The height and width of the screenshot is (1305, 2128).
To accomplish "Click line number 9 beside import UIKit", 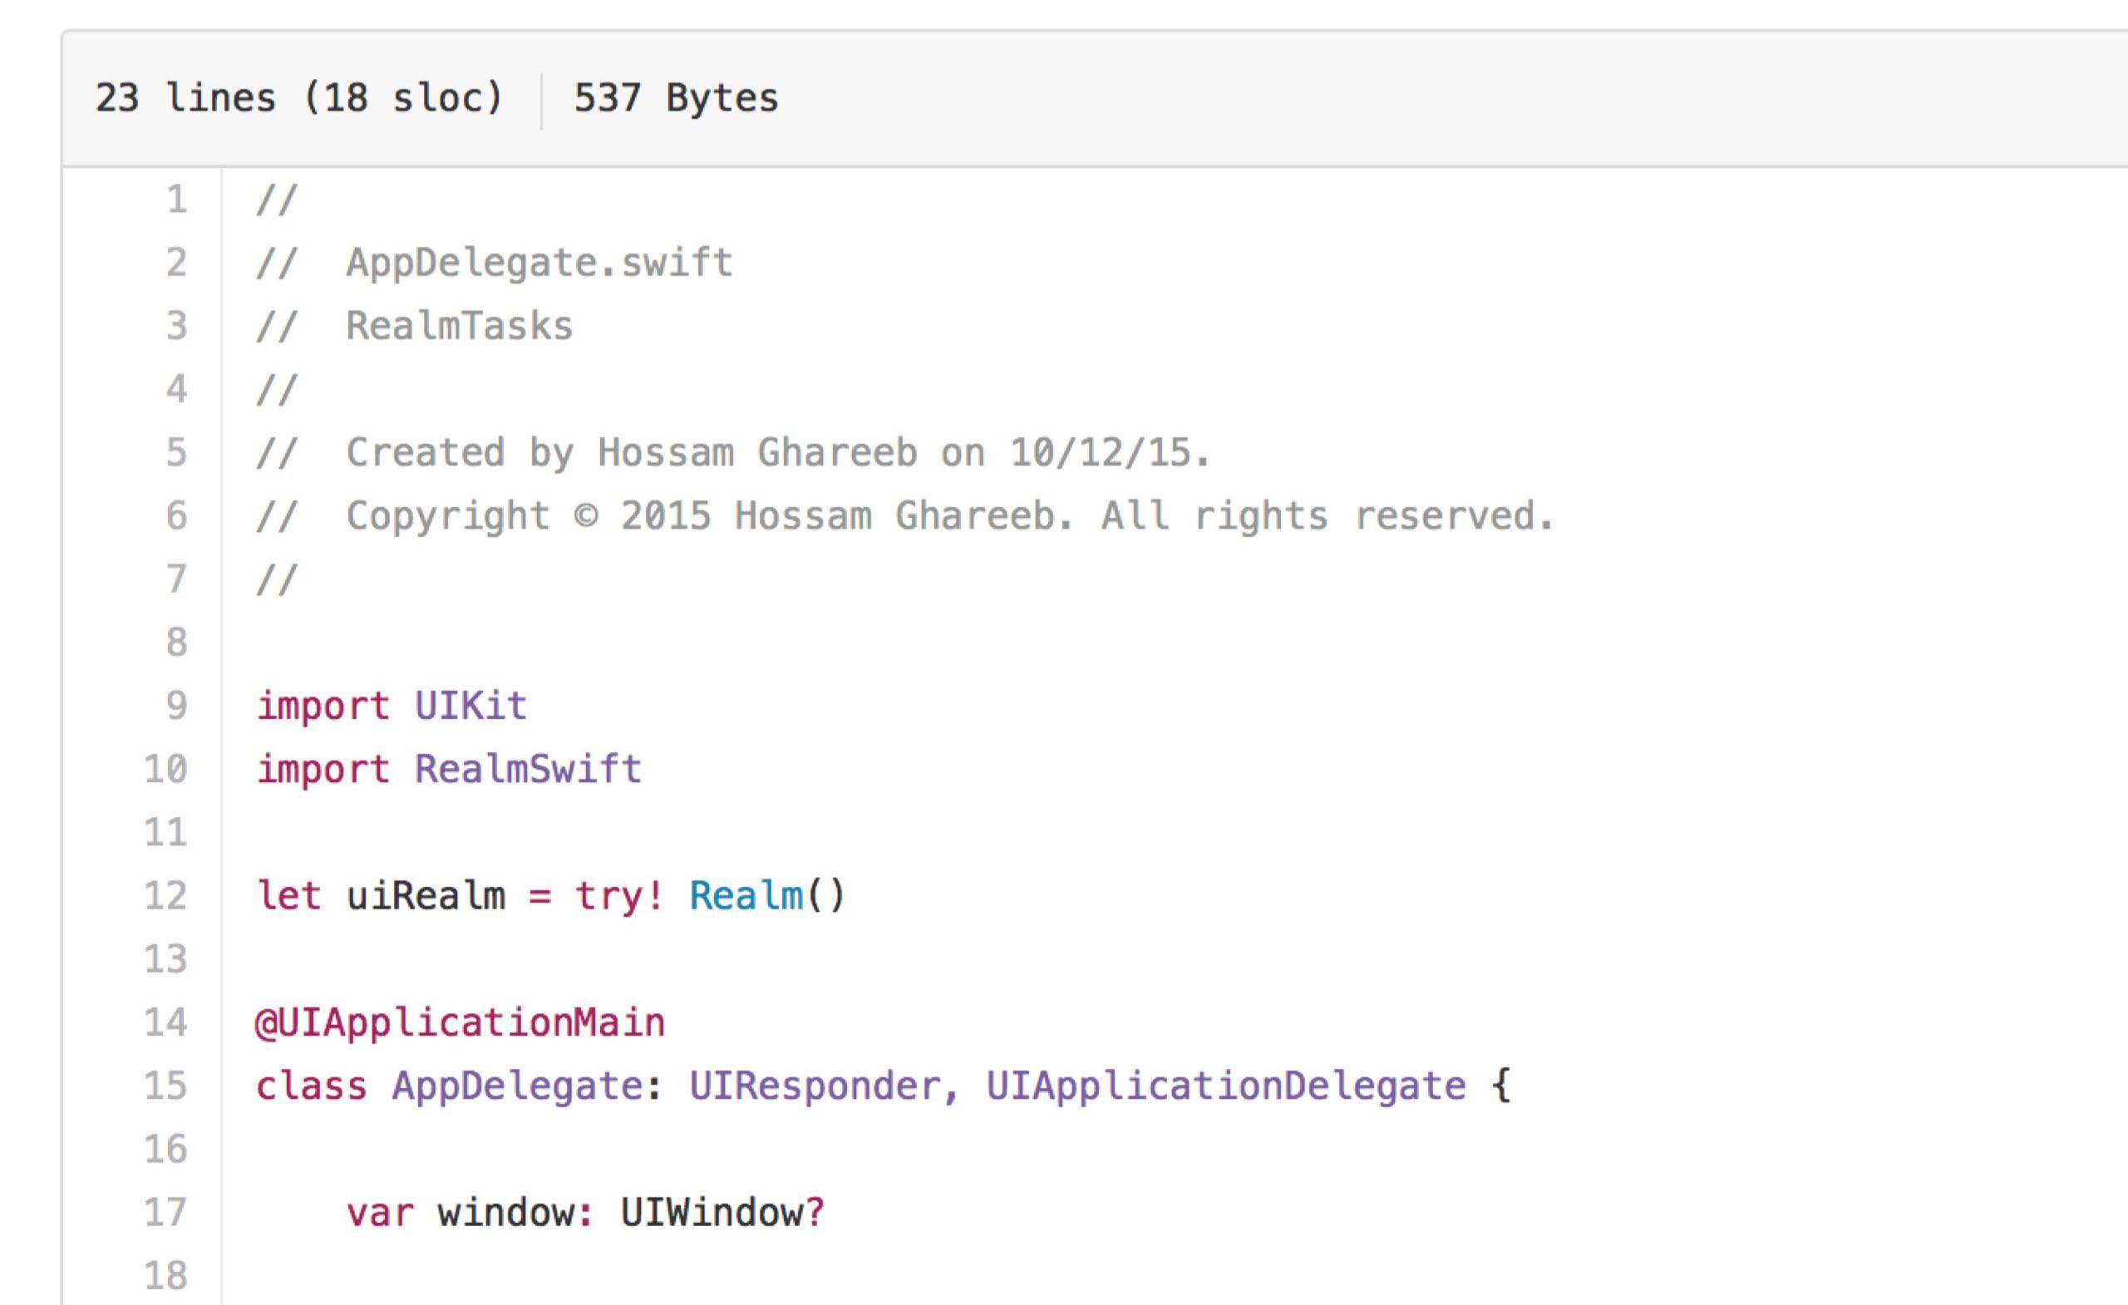I will point(176,706).
